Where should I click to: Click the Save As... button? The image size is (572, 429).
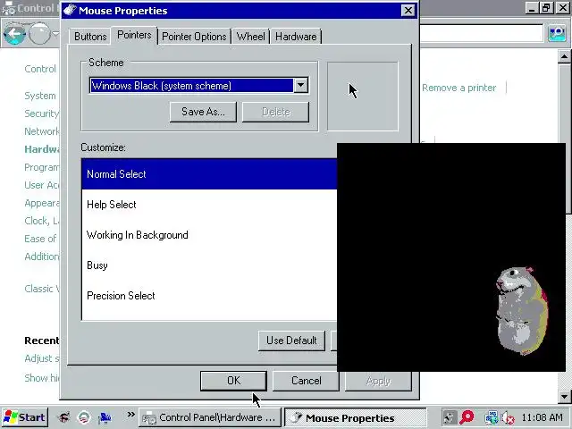203,112
